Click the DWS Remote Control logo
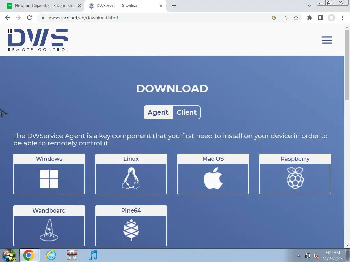 (x=38, y=40)
